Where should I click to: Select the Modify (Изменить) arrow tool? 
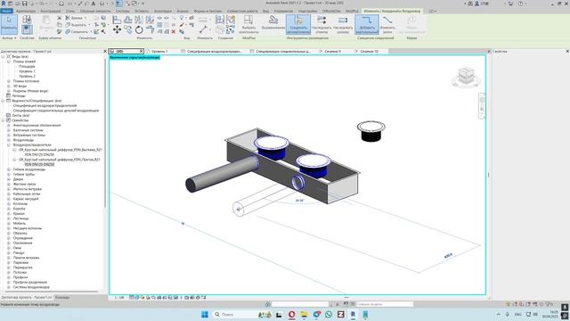pos(9,24)
